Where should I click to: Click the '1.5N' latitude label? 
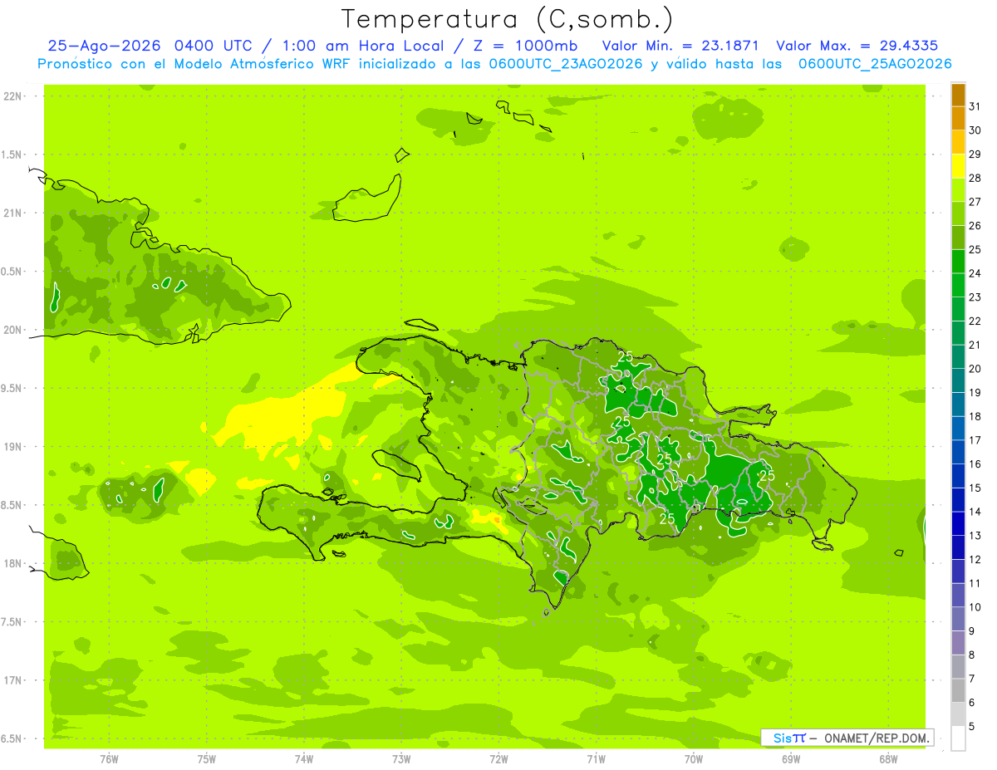point(12,154)
